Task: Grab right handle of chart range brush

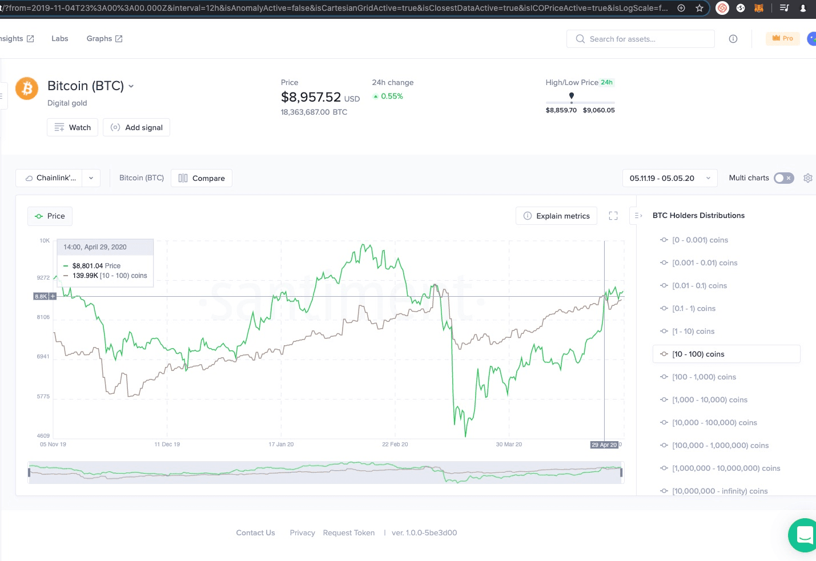Action: point(621,472)
